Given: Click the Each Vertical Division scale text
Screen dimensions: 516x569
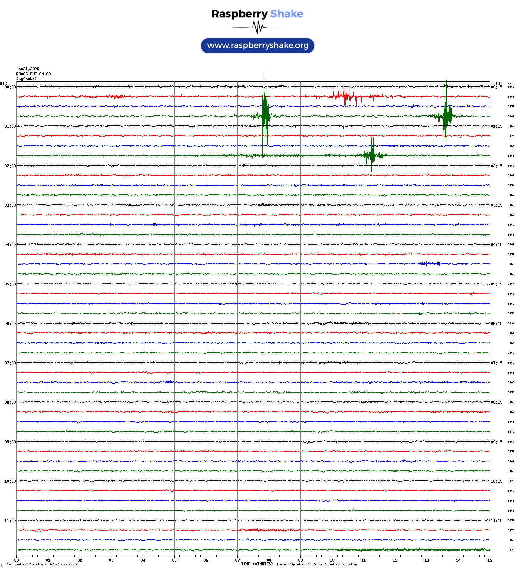Looking at the screenshot, I should (x=42, y=564).
